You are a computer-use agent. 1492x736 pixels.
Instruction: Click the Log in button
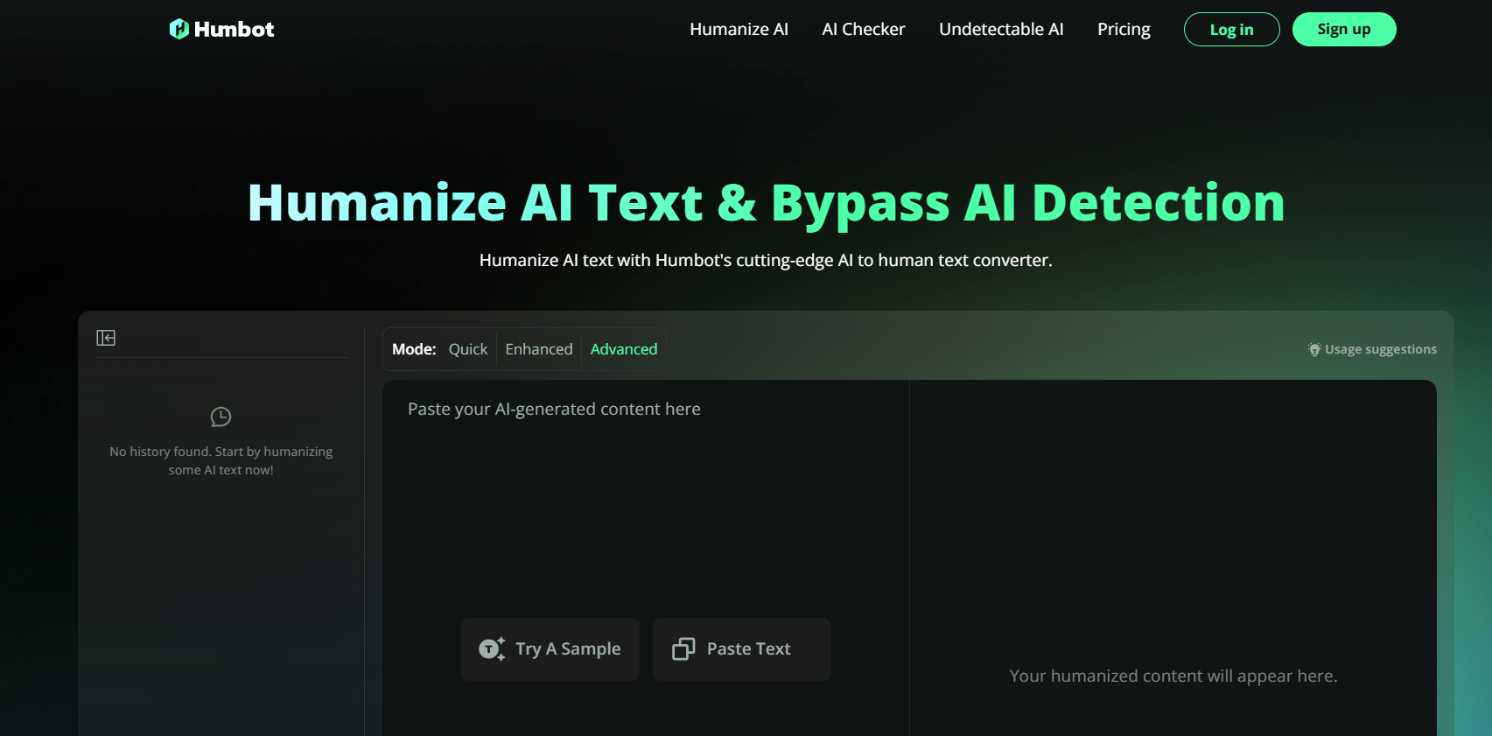pos(1231,29)
